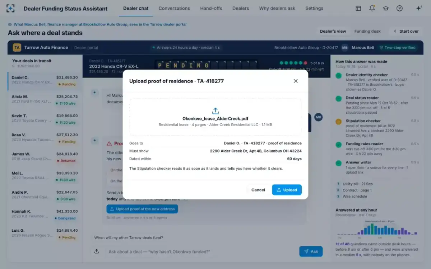Click the Ask about a deal input field
The width and height of the screenshot is (431, 269).
(x=201, y=251)
